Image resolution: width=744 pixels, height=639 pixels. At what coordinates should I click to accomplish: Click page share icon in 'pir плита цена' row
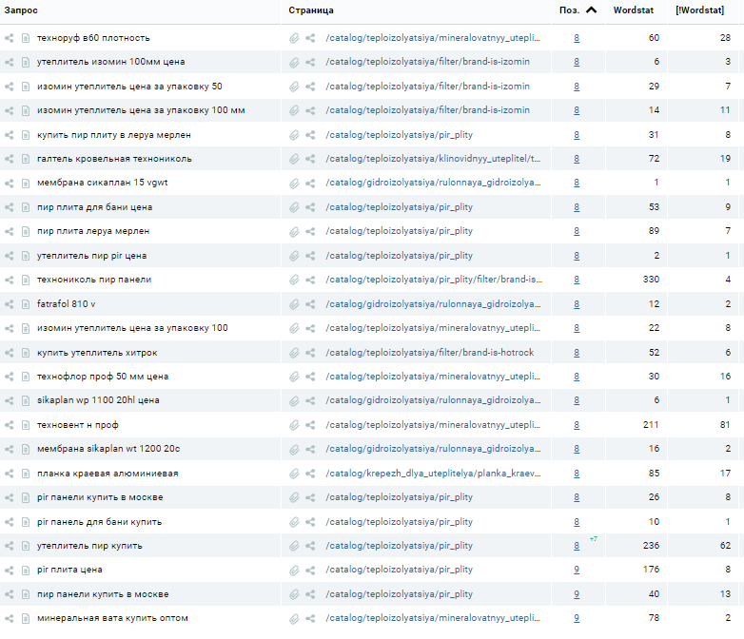pos(310,570)
